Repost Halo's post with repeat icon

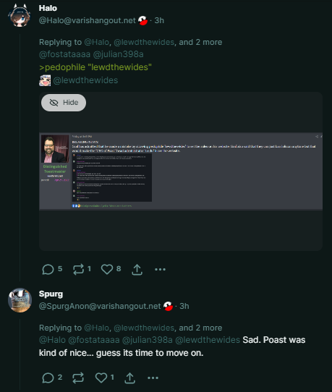[78, 269]
